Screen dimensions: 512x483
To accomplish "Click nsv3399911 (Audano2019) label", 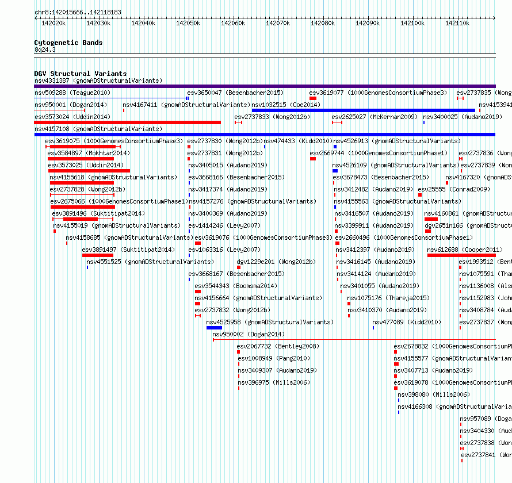I will point(374,225).
